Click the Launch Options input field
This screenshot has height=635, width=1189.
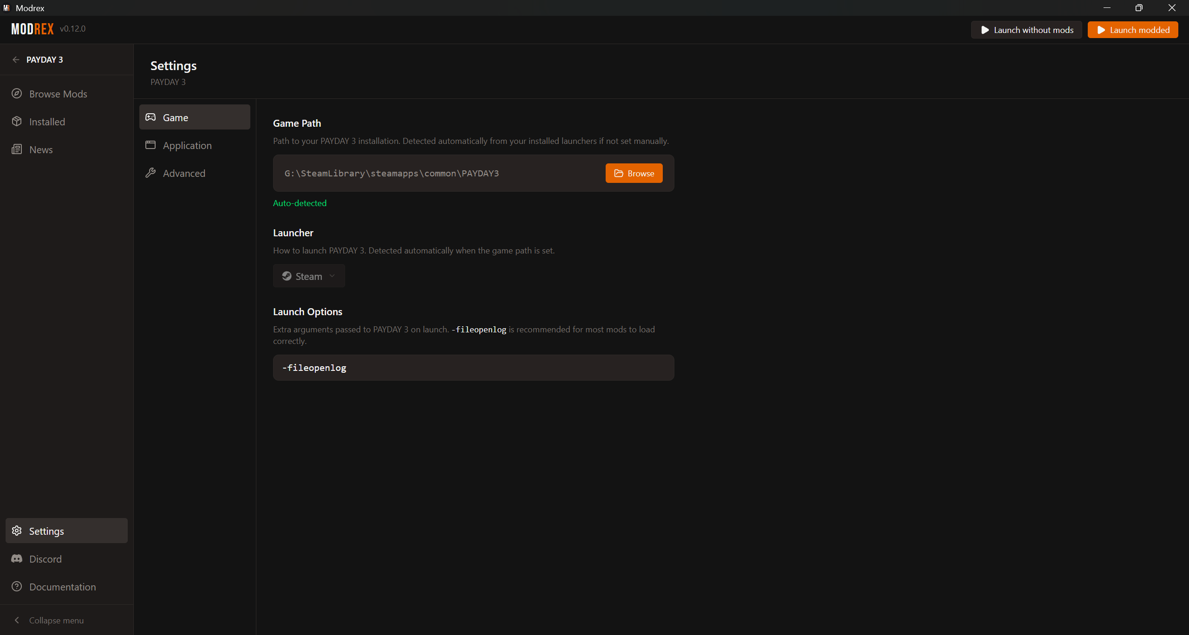click(x=473, y=368)
